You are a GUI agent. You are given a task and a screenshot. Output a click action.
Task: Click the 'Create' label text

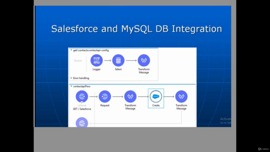(156, 105)
